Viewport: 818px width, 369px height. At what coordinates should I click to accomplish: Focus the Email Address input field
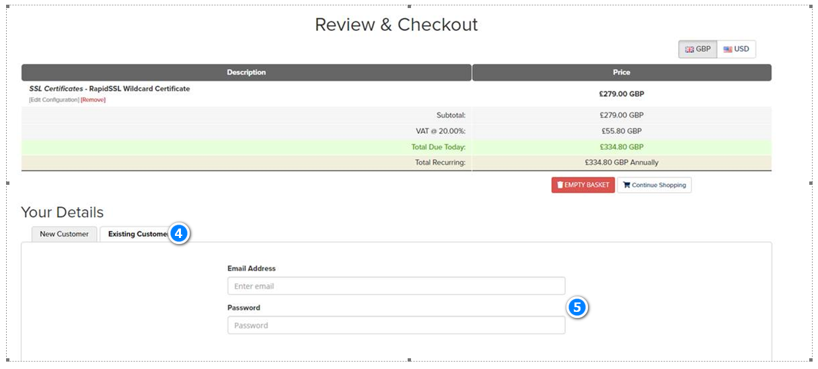pyautogui.click(x=396, y=286)
